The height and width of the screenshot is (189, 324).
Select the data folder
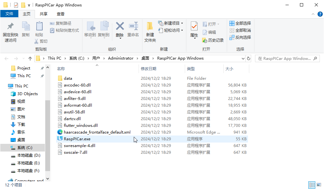pyautogui.click(x=68, y=78)
